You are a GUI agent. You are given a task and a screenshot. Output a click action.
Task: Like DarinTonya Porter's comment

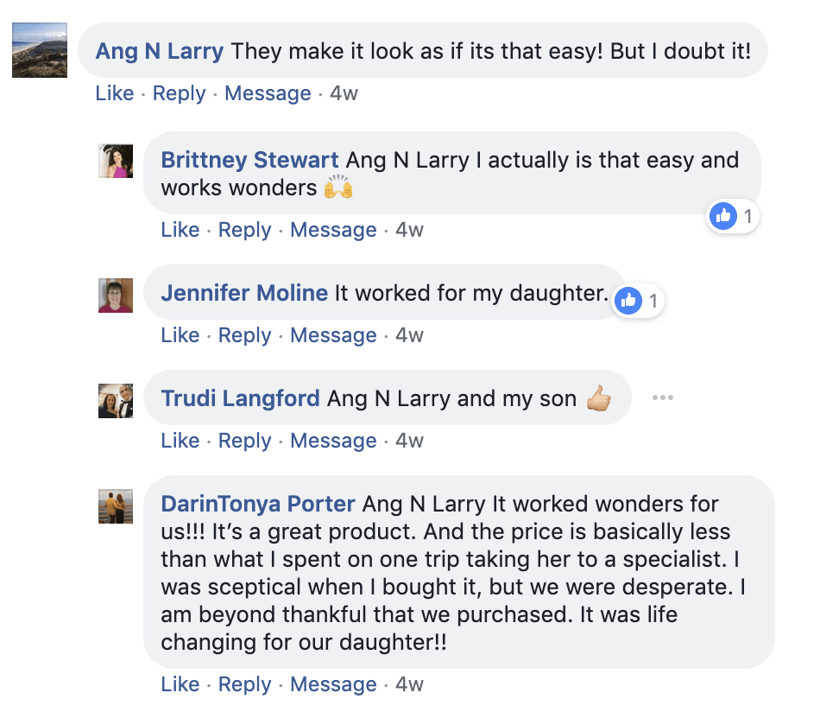180,684
